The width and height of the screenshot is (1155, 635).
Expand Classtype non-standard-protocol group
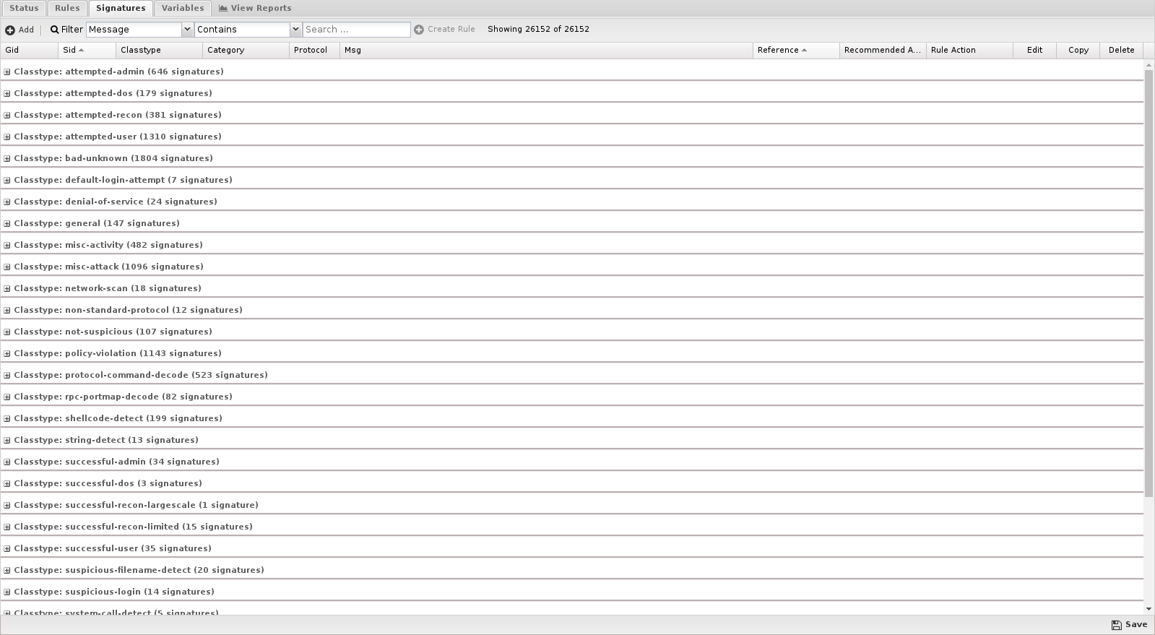click(x=7, y=310)
